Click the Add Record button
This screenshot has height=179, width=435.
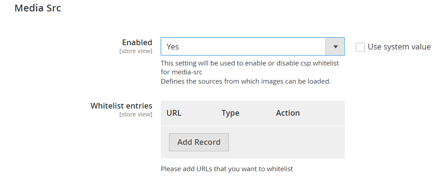[199, 142]
